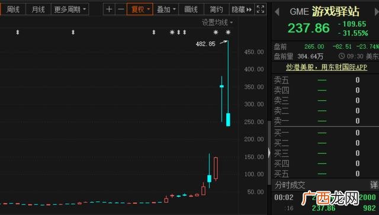Open the 炒港美股，用东财国际APP link
This screenshot has width=379, height=215.
(326, 68)
